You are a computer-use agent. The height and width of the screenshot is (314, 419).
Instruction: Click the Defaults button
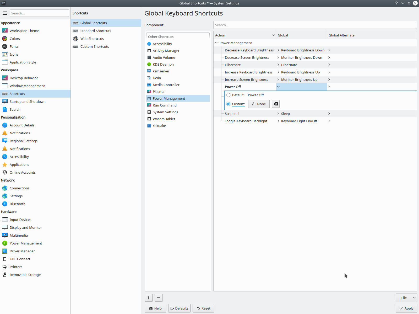click(179, 308)
